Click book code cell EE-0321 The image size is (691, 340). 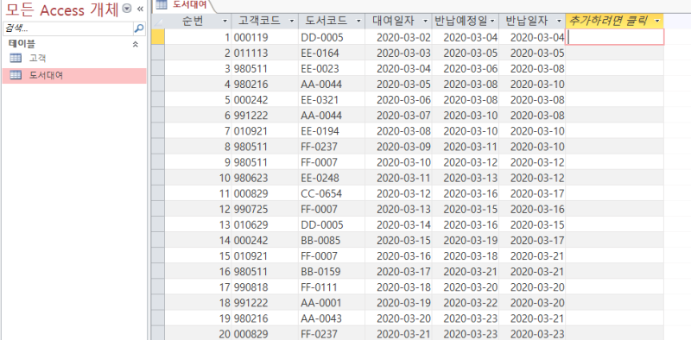click(x=332, y=100)
